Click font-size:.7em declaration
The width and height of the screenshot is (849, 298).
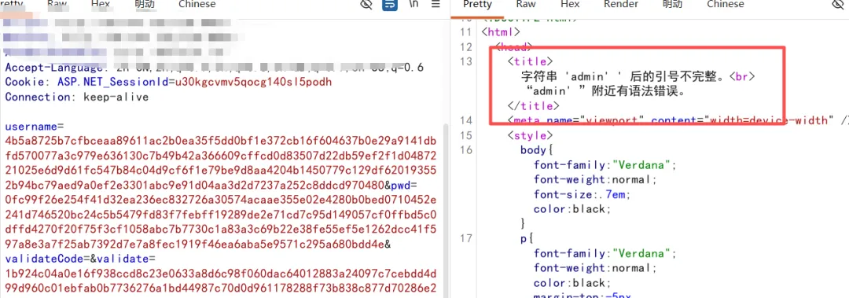click(x=583, y=194)
